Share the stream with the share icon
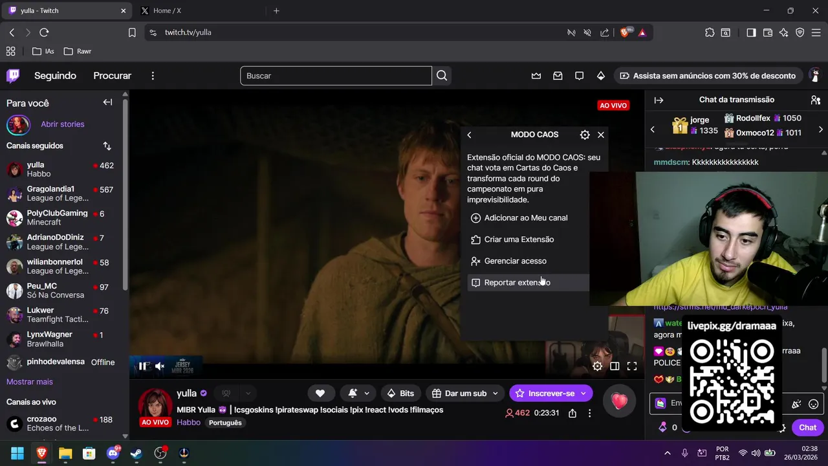This screenshot has height=466, width=828. 572,413
